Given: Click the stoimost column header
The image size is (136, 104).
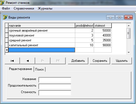Looking at the screenshot, I should pyautogui.click(x=103, y=26).
